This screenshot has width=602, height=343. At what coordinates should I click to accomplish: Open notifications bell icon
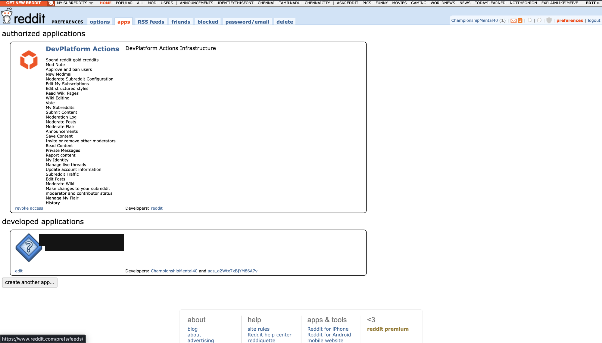530,20
